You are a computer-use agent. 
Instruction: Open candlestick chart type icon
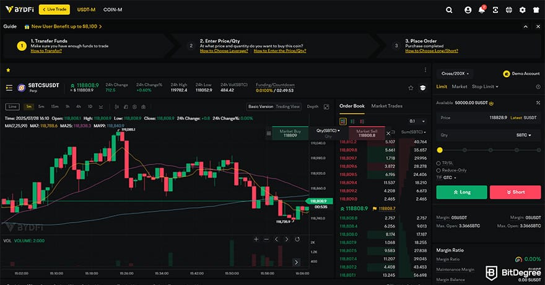116,107
